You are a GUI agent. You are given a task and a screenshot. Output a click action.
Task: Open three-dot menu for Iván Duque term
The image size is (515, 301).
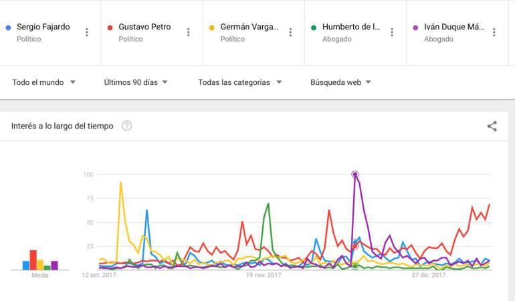click(x=494, y=32)
